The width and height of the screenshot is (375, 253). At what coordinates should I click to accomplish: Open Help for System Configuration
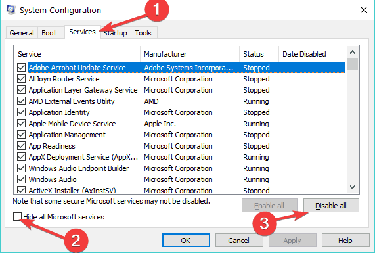click(x=345, y=241)
